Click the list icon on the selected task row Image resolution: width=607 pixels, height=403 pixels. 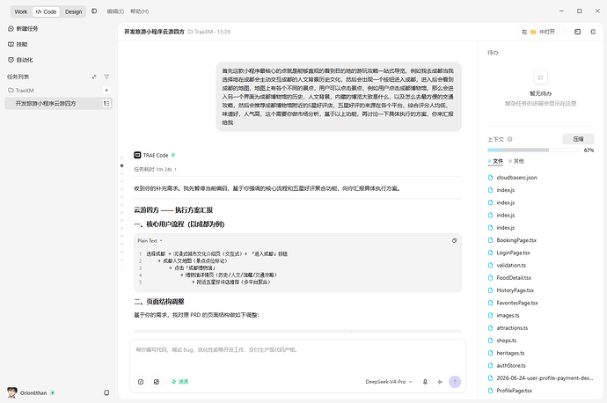coord(106,103)
